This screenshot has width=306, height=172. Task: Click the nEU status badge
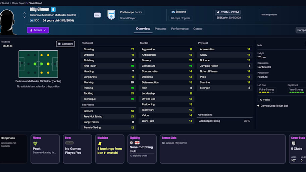click(97, 15)
